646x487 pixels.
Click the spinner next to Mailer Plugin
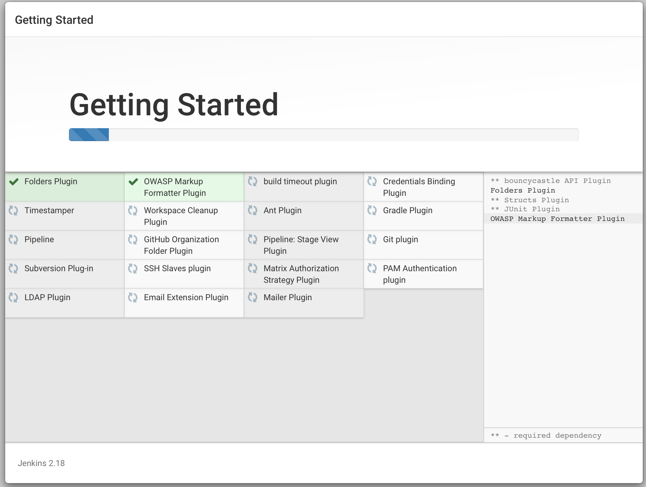pos(253,298)
